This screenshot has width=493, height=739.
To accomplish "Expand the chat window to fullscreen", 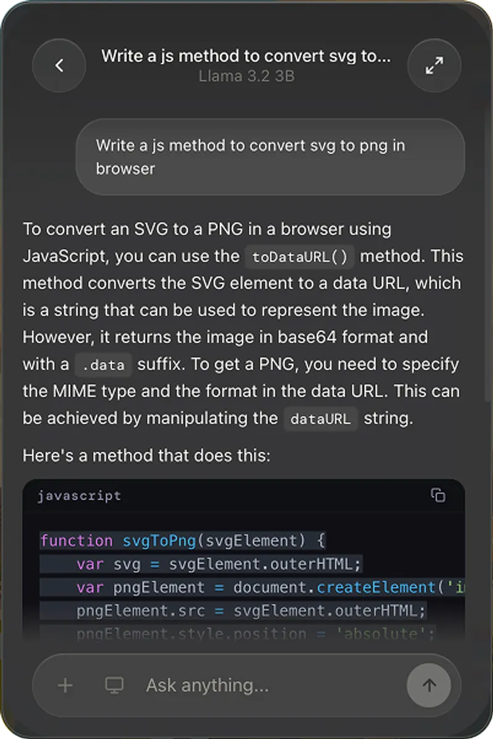I will tap(434, 65).
